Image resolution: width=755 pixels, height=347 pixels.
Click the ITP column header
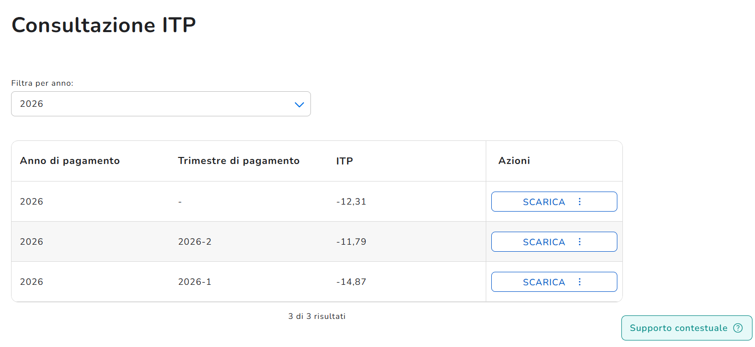[345, 161]
